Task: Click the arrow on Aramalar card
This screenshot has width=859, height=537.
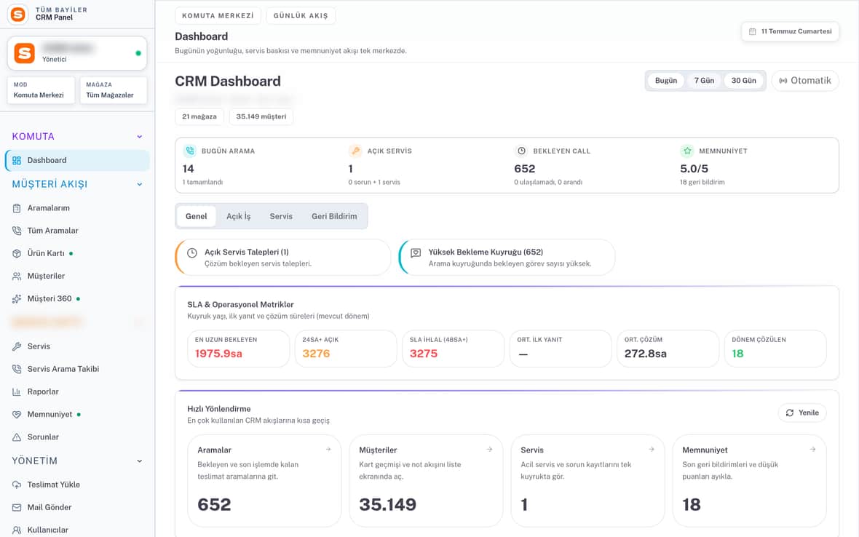Action: pos(328,450)
